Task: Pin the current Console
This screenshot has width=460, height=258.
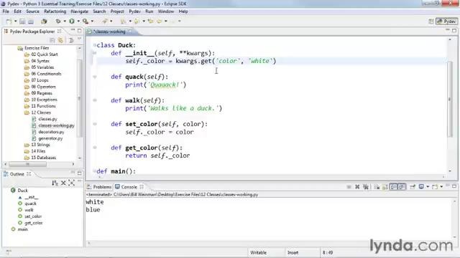Action: (413, 186)
